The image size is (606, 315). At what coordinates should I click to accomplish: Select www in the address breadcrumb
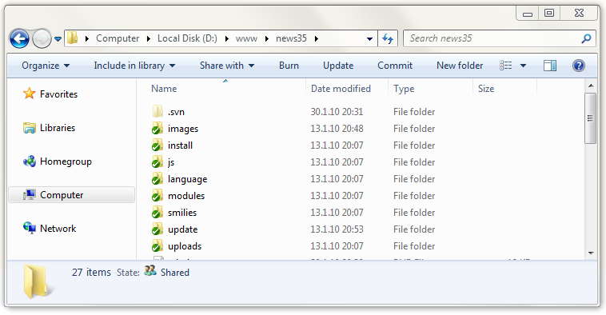click(x=246, y=38)
